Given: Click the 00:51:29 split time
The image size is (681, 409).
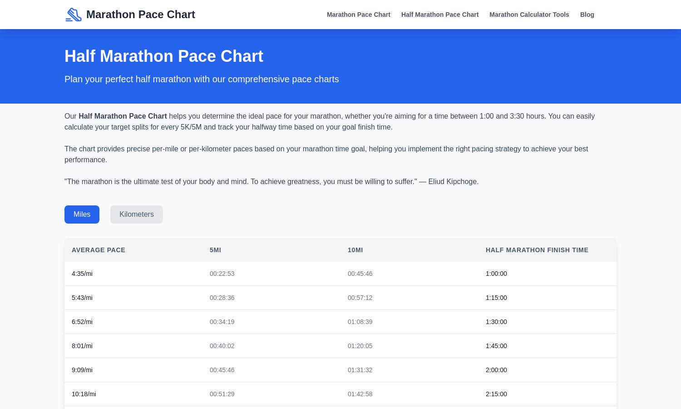Looking at the screenshot, I should tap(222, 394).
